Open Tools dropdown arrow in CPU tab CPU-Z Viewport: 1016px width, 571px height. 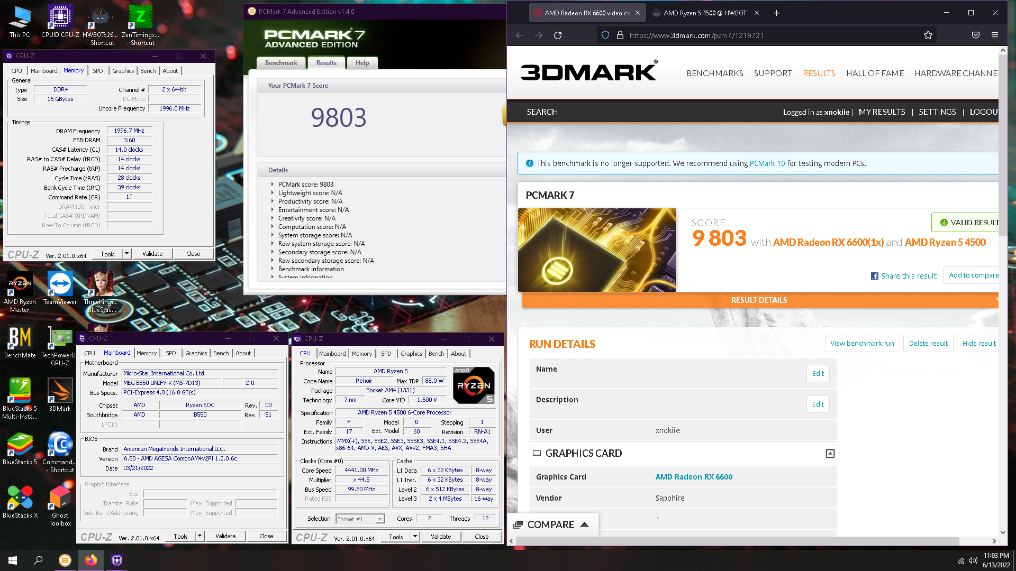[x=415, y=537]
